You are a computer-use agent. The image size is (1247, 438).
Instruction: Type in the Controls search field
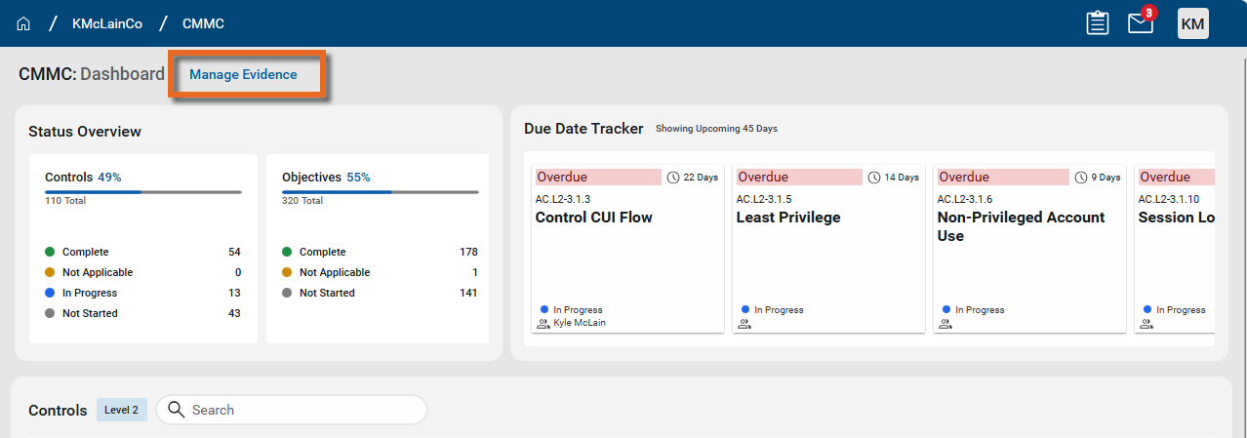302,410
